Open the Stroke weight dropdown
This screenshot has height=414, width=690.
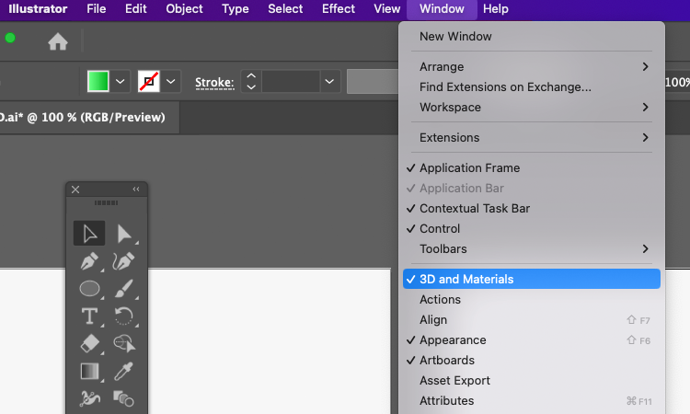(x=329, y=81)
